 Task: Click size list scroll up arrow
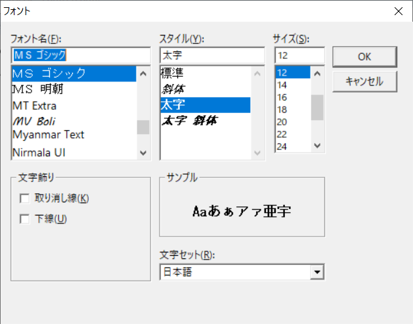tap(317, 74)
